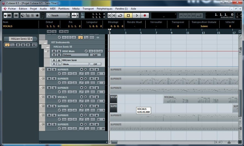The image size is (244, 146).
Task: Start playback with the Play button
Action: 137,15
